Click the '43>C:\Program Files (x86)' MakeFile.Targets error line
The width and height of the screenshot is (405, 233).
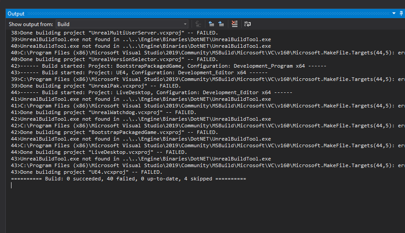(208, 166)
